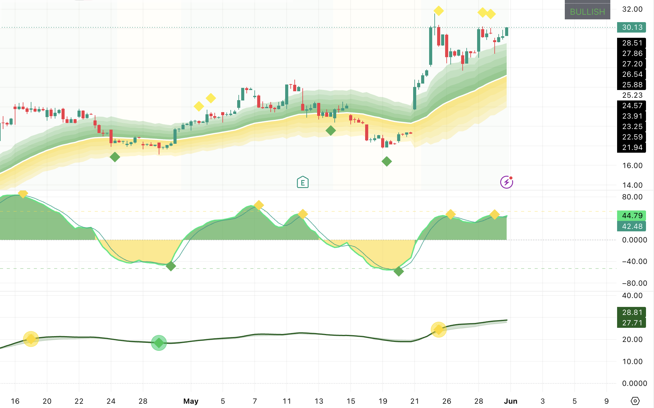The image size is (654, 408).
Task: Open chart settings gear at bottom right
Action: (x=635, y=401)
